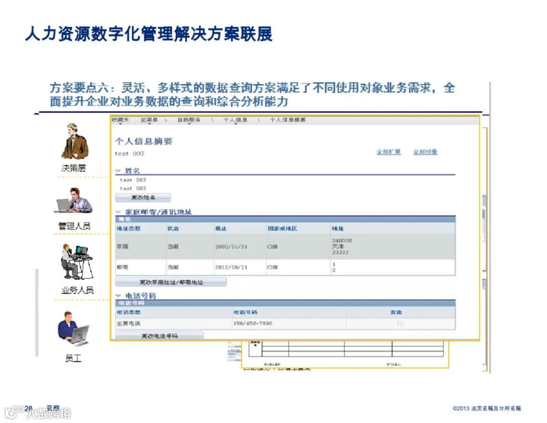Click the 天津 address cell
The width and height of the screenshot is (547, 423).
(x=338, y=246)
